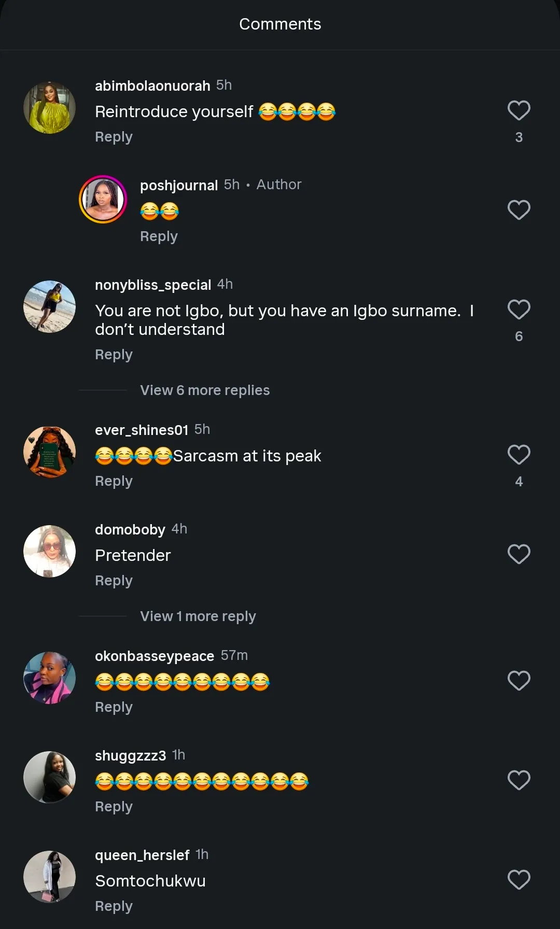This screenshot has width=560, height=929.
Task: Open poshjournal's profile picture story
Action: tap(103, 200)
